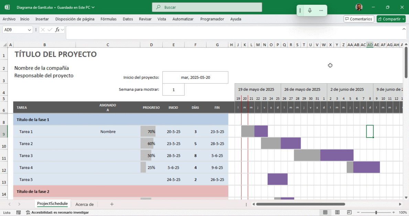
Task: Open the dictation toolbar more options
Action: click(x=321, y=11)
